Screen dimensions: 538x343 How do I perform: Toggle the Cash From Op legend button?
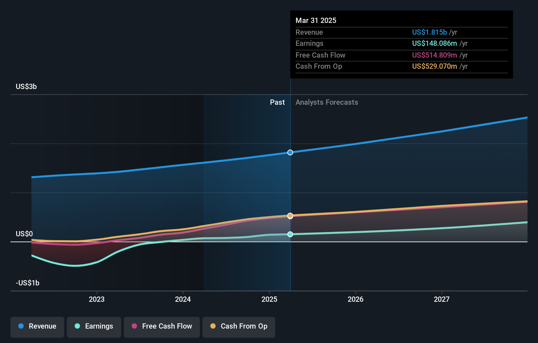[239, 327]
